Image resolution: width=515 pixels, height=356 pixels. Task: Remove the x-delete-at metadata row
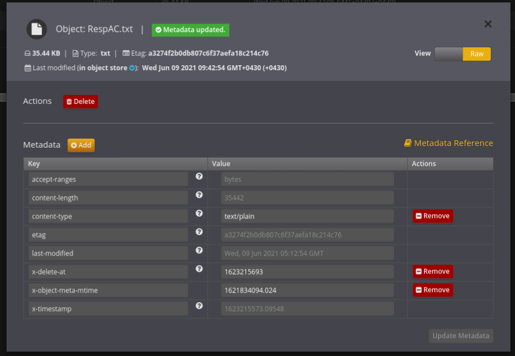click(x=432, y=272)
